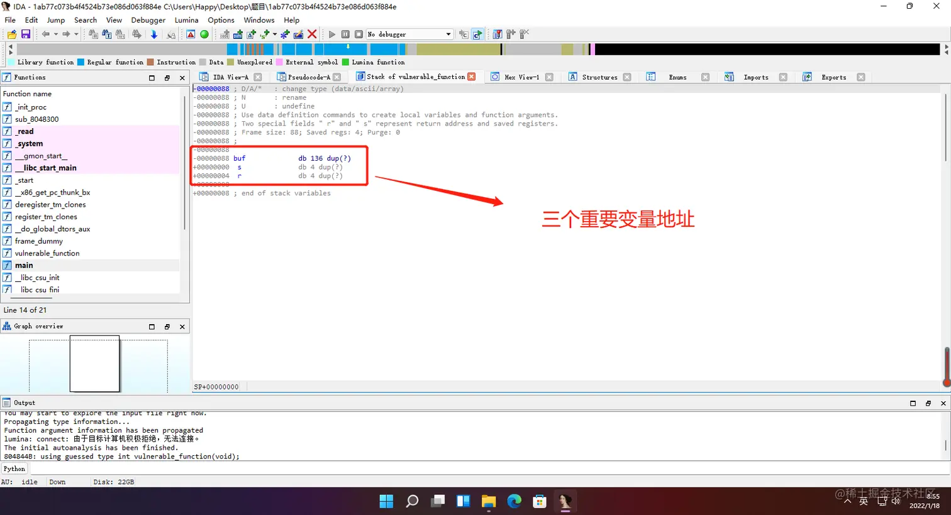
Task: Switch to the IDA View-A tab
Action: pyautogui.click(x=230, y=77)
